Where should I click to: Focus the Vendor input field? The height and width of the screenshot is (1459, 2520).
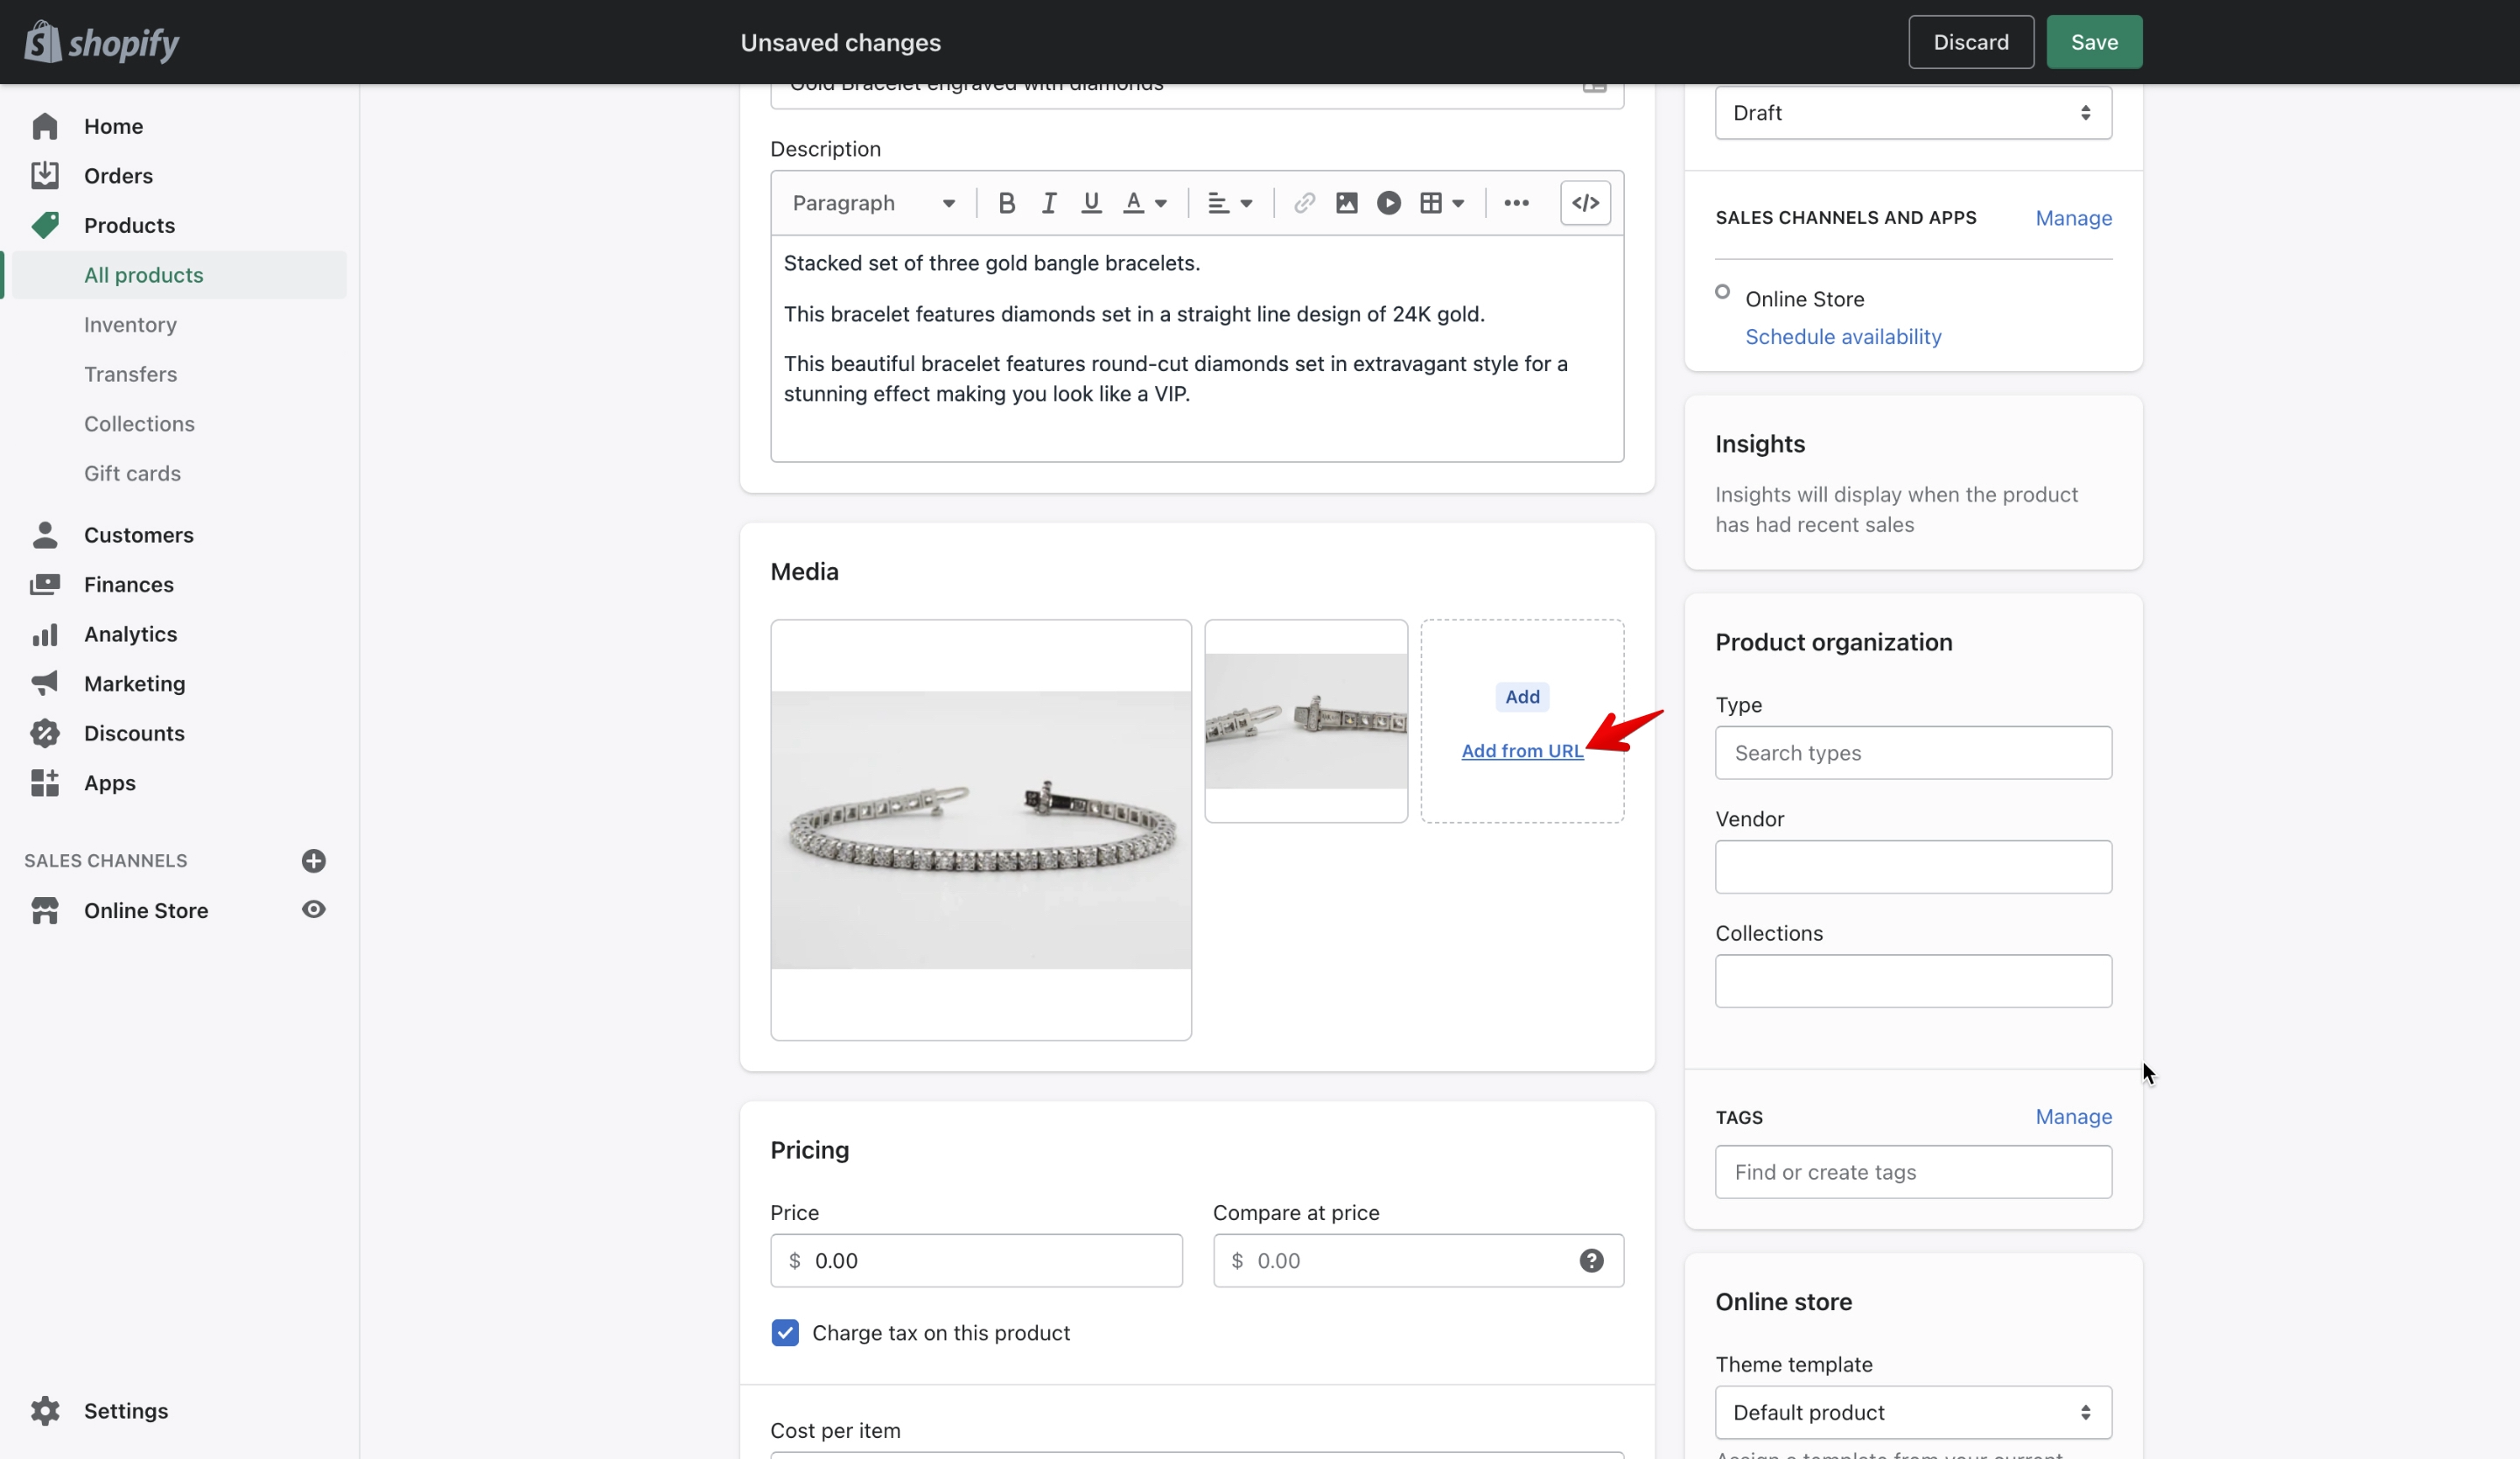pos(1913,867)
